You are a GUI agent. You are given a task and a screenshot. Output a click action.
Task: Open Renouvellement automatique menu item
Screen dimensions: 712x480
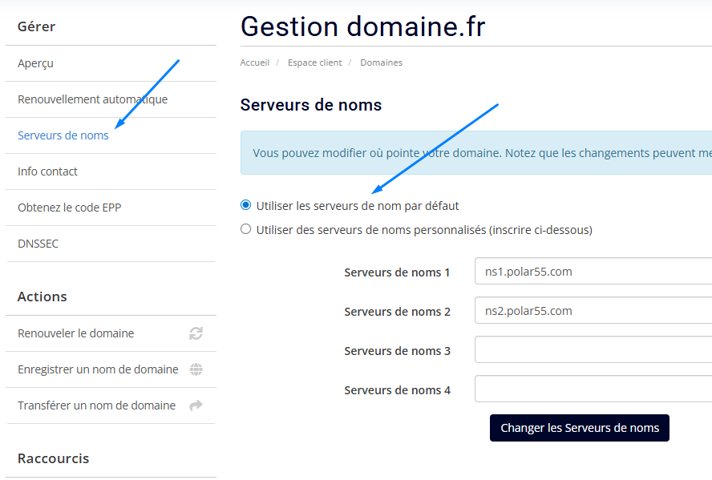(111, 99)
